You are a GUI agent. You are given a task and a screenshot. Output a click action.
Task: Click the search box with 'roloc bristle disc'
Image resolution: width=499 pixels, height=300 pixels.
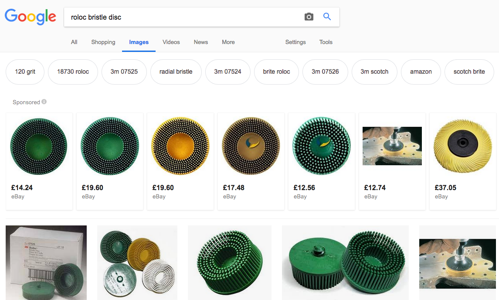coord(183,17)
